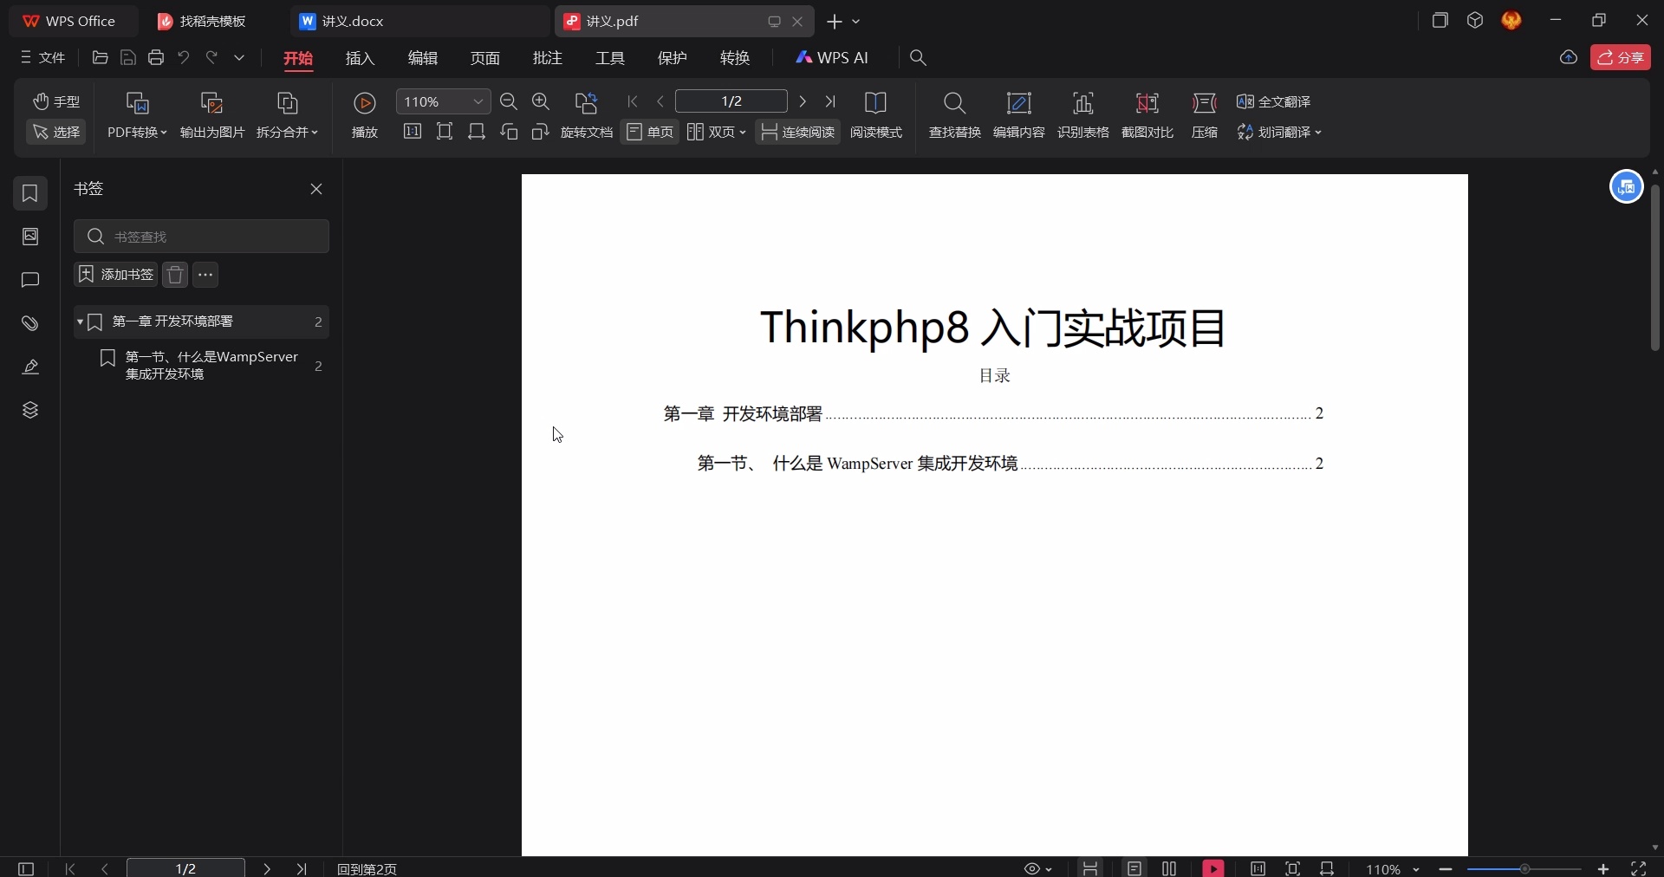Viewport: 1664px width, 877px height.
Task: Delete bookmark with trash icon
Action: pyautogui.click(x=176, y=275)
